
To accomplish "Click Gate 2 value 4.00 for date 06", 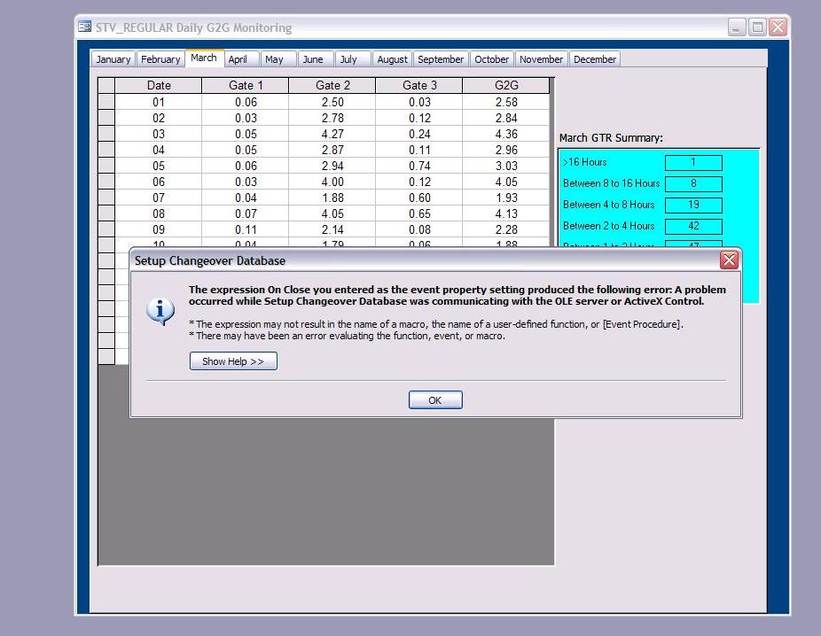I will tap(332, 182).
